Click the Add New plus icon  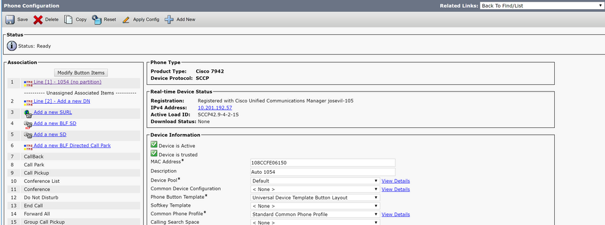click(169, 20)
